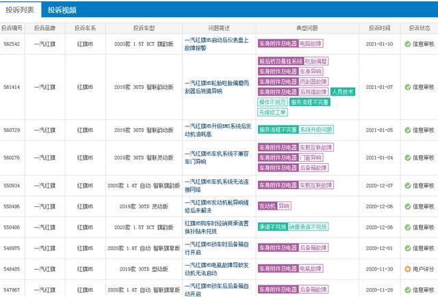Image resolution: width=438 pixels, height=297 pixels.
Task: Open complaint link 一汽红旗H5启动后仪表盘上故障报警
Action: point(216,44)
